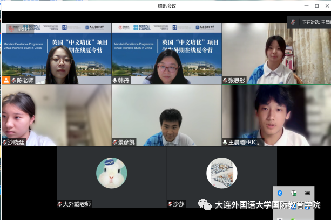
Task: Click the rabbit avatar of 大外戴老师
Action: tap(111, 173)
